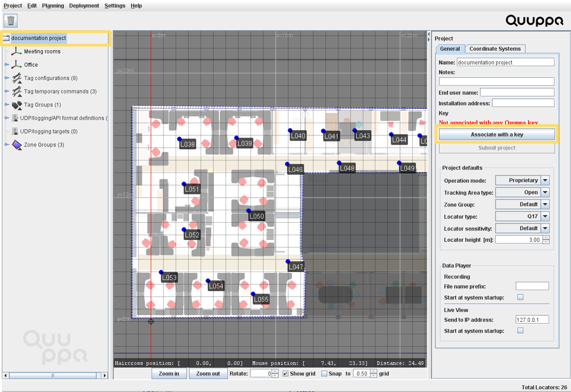This screenshot has width=571, height=392.
Task: Increase the Locator height value
Action: pyautogui.click(x=546, y=238)
